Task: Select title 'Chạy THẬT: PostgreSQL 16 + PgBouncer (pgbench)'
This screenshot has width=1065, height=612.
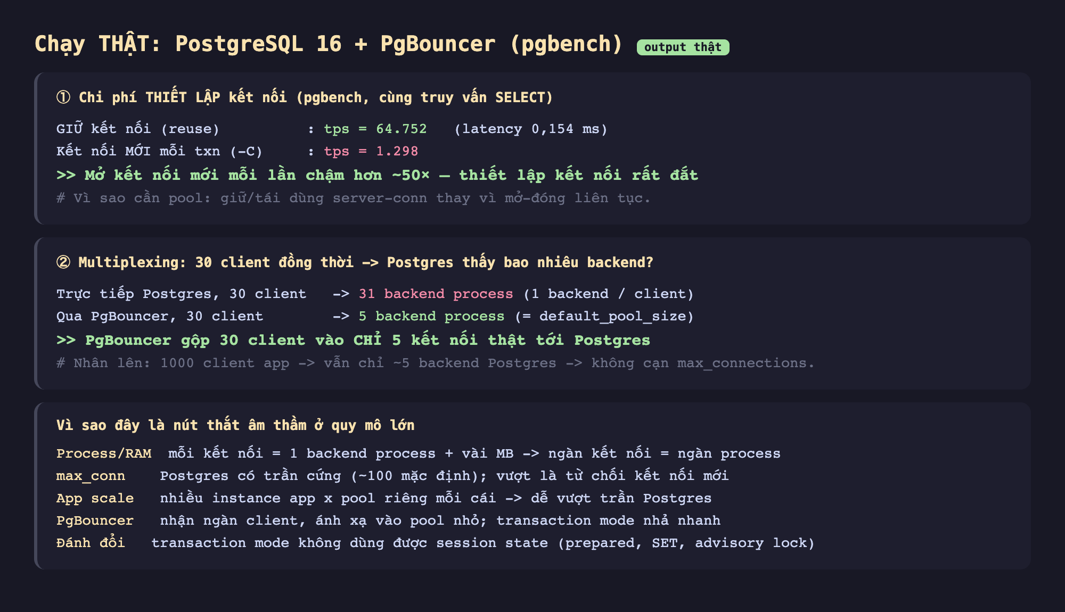Action: [x=329, y=44]
